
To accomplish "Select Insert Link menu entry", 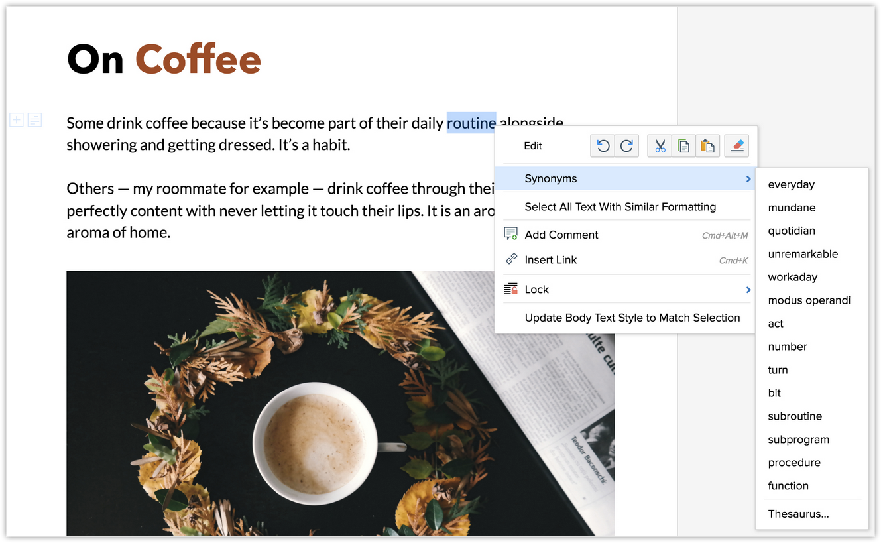I will point(550,260).
